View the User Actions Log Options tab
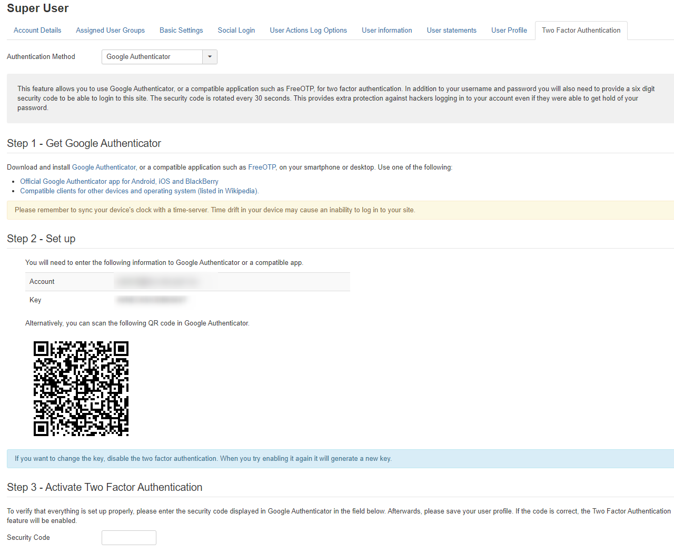Viewport: 674px width, 553px height. pyautogui.click(x=308, y=30)
